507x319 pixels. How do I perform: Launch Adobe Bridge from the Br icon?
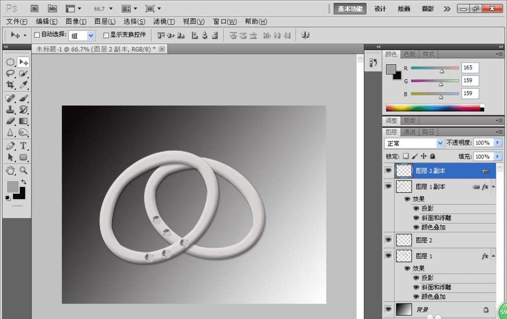34,9
